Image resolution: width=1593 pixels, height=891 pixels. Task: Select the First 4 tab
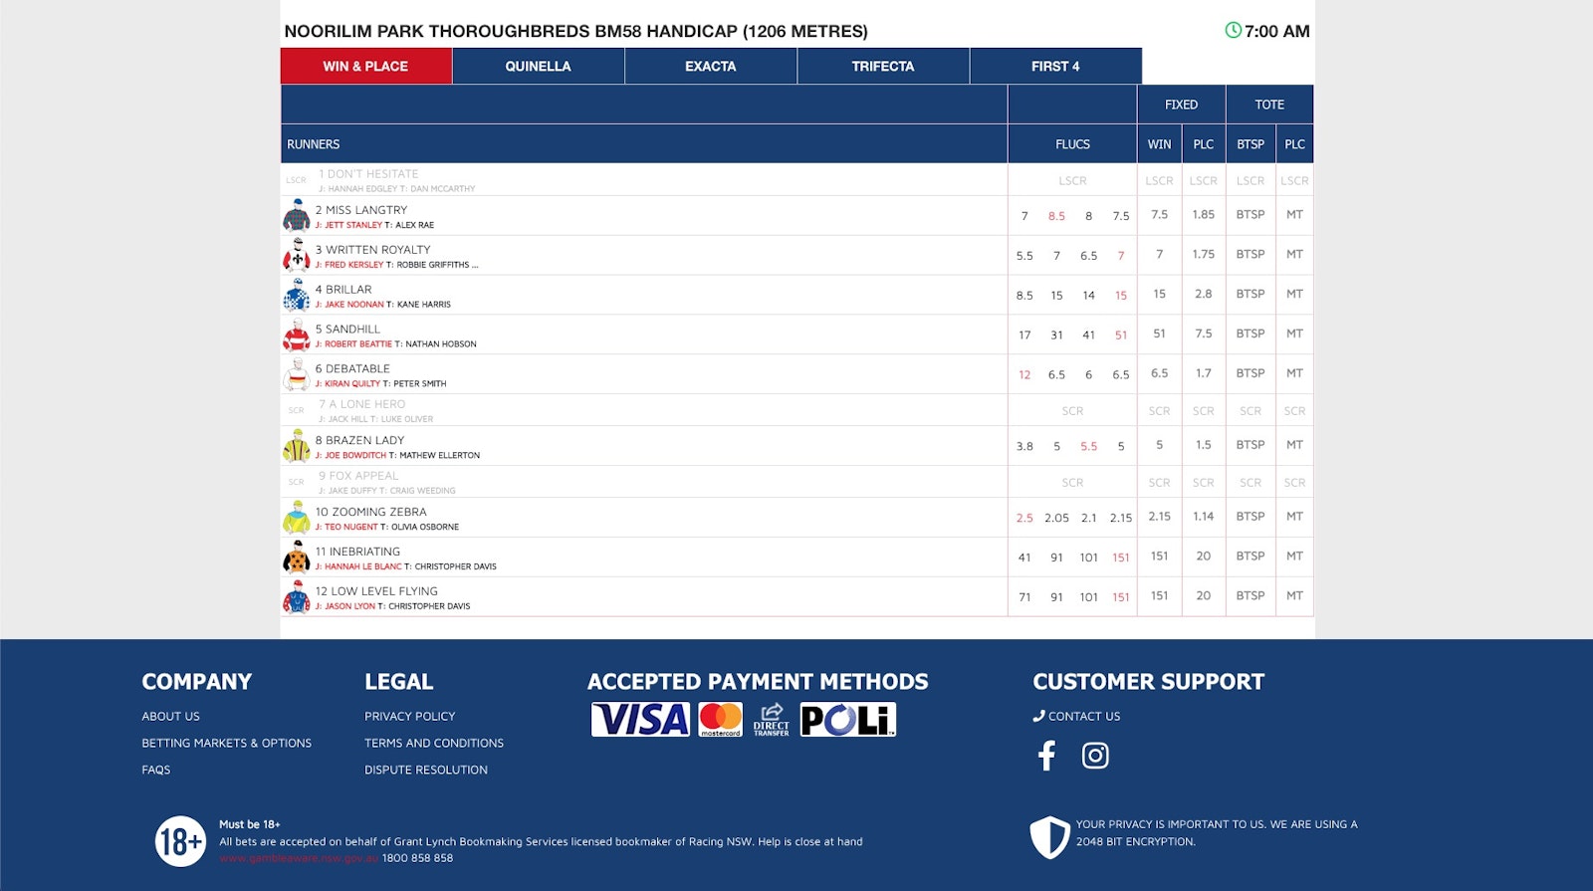coord(1054,67)
